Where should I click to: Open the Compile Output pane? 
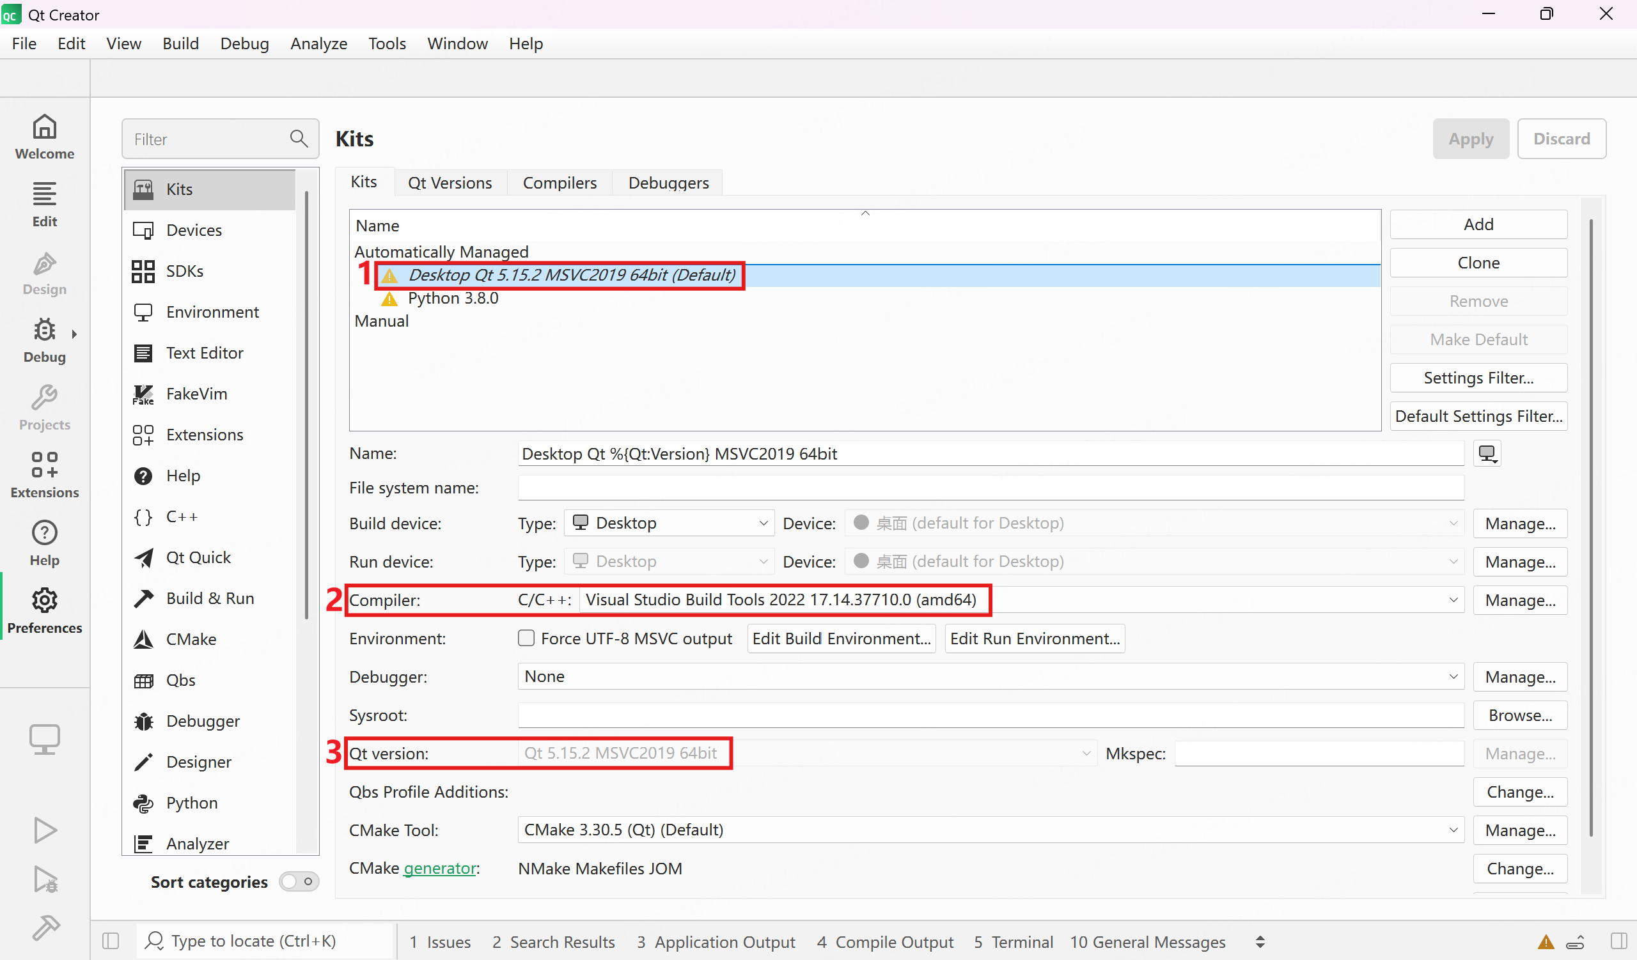click(x=885, y=941)
